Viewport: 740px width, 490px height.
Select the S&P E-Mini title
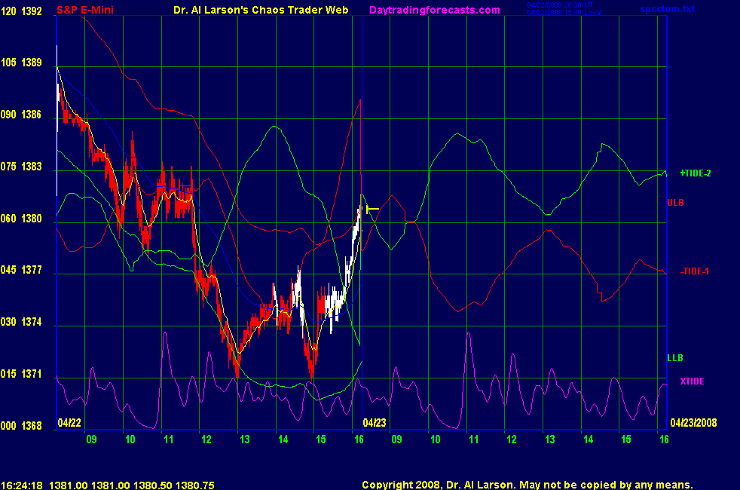point(84,10)
